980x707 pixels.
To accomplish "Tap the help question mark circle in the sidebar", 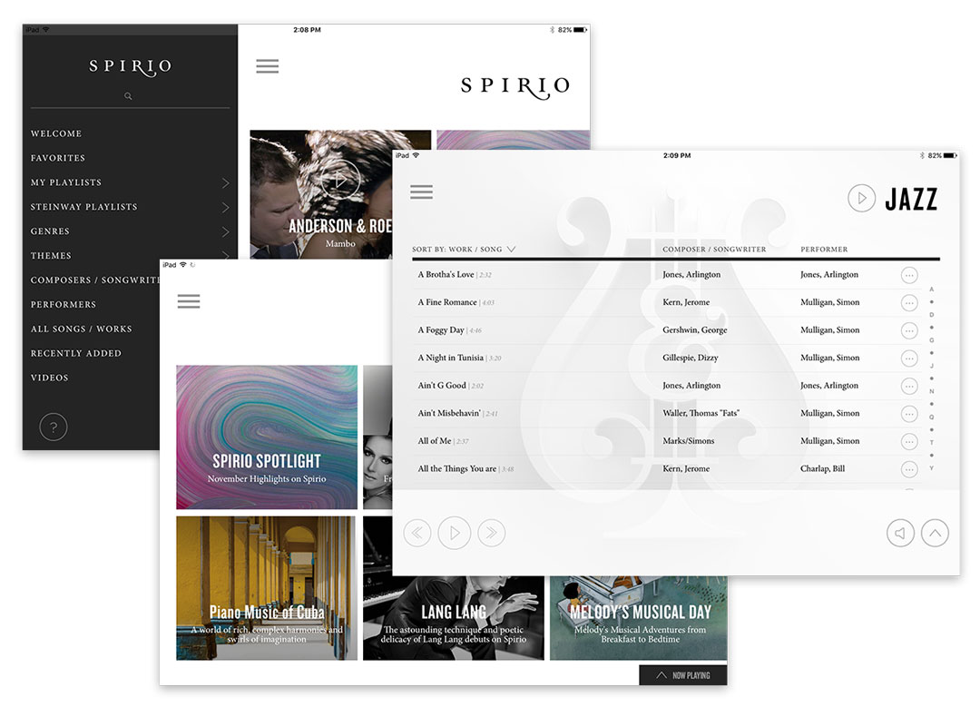I will (54, 427).
